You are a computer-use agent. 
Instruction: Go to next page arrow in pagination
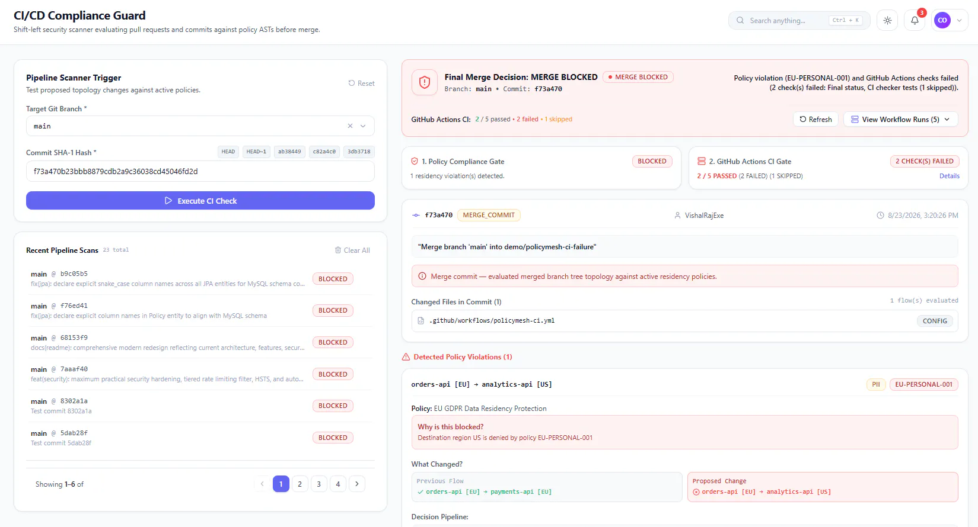tap(357, 484)
